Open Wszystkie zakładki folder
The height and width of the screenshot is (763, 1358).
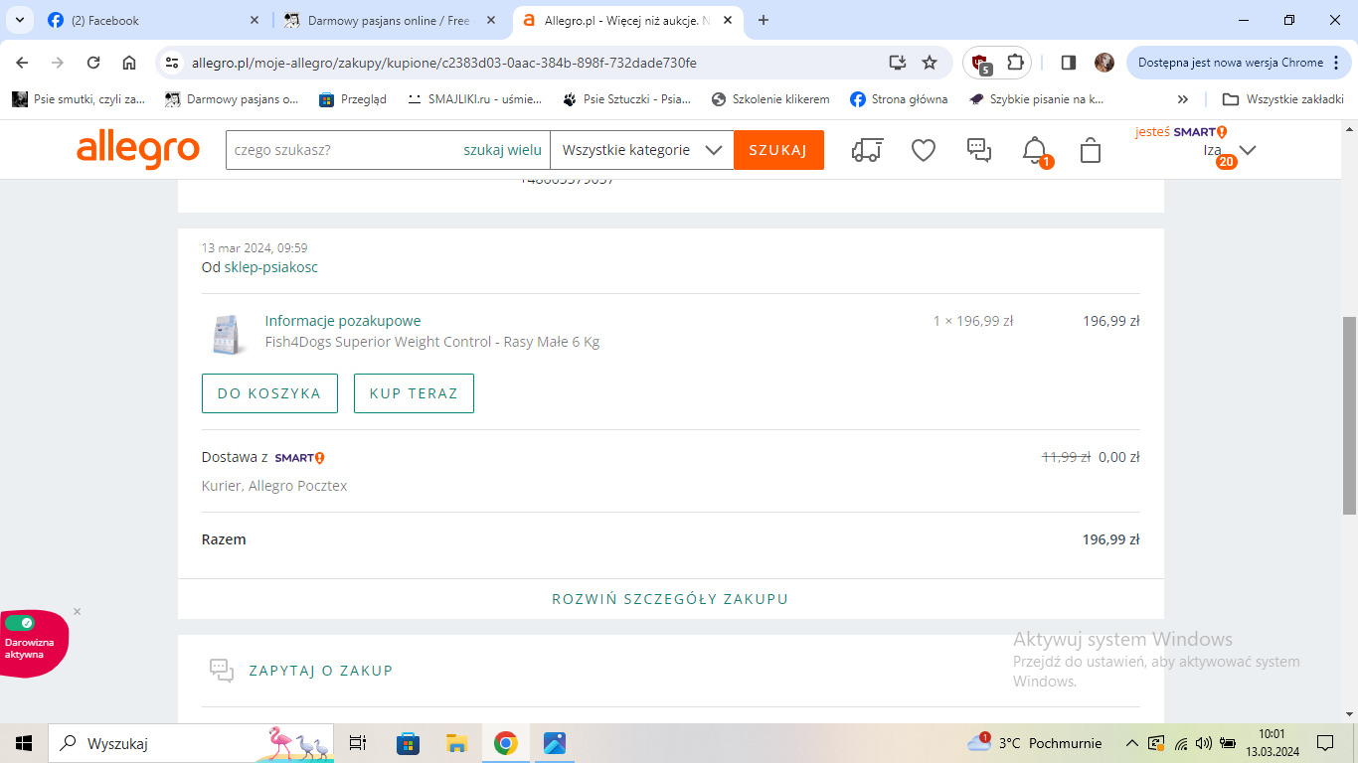[x=1282, y=99]
